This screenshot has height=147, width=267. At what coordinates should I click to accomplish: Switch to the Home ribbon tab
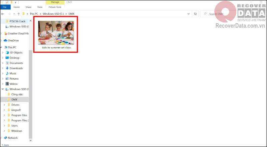(x=16, y=7)
